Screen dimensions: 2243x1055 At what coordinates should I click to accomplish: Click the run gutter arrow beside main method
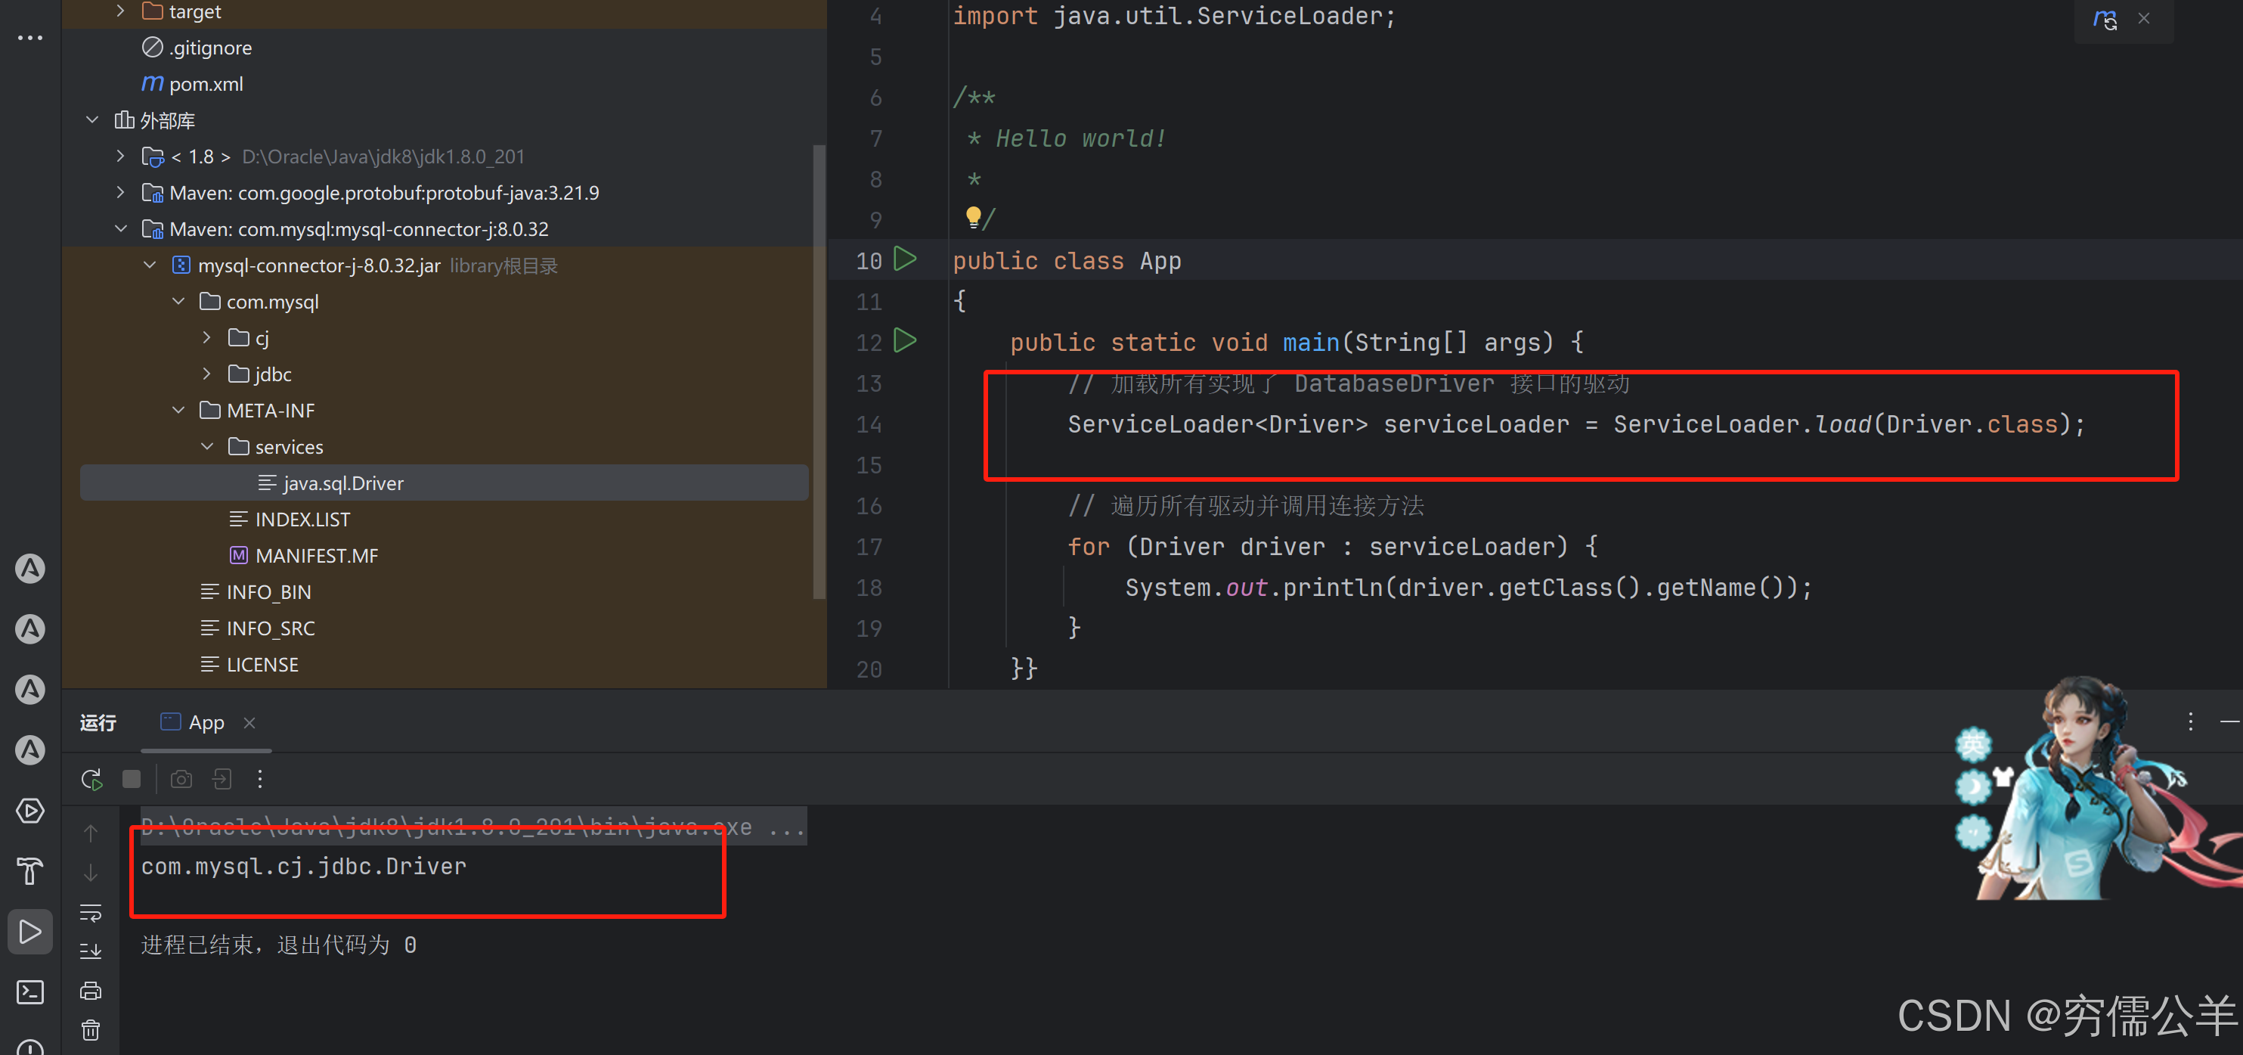tap(906, 340)
